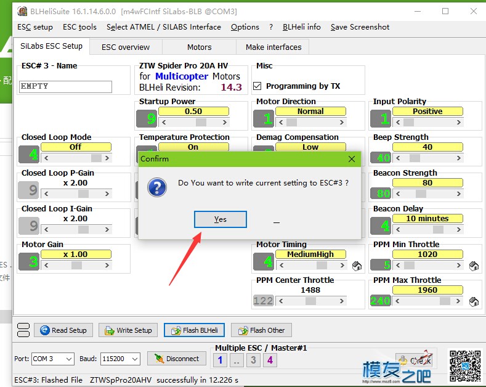Switch to the Motors tab
This screenshot has height=387, width=486.
coord(200,47)
